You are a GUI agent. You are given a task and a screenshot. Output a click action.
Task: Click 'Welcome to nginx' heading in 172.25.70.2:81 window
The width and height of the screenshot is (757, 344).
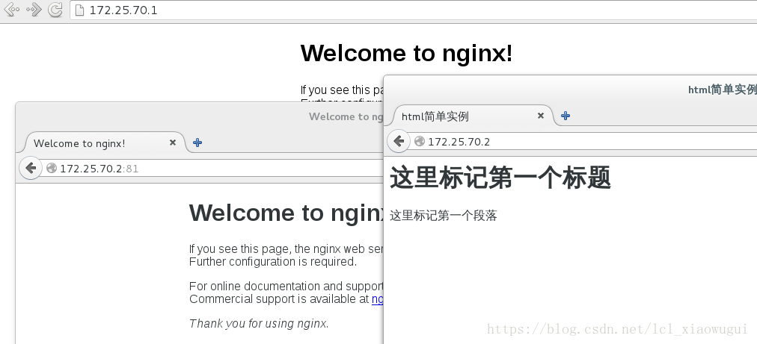coord(286,213)
